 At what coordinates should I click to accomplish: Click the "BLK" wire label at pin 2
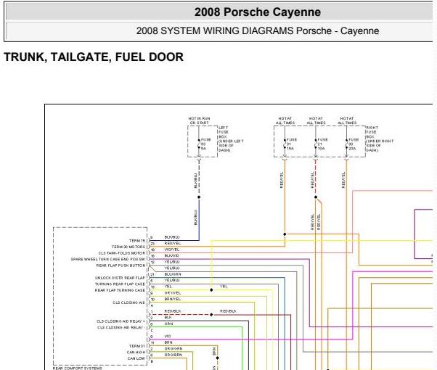point(168,317)
